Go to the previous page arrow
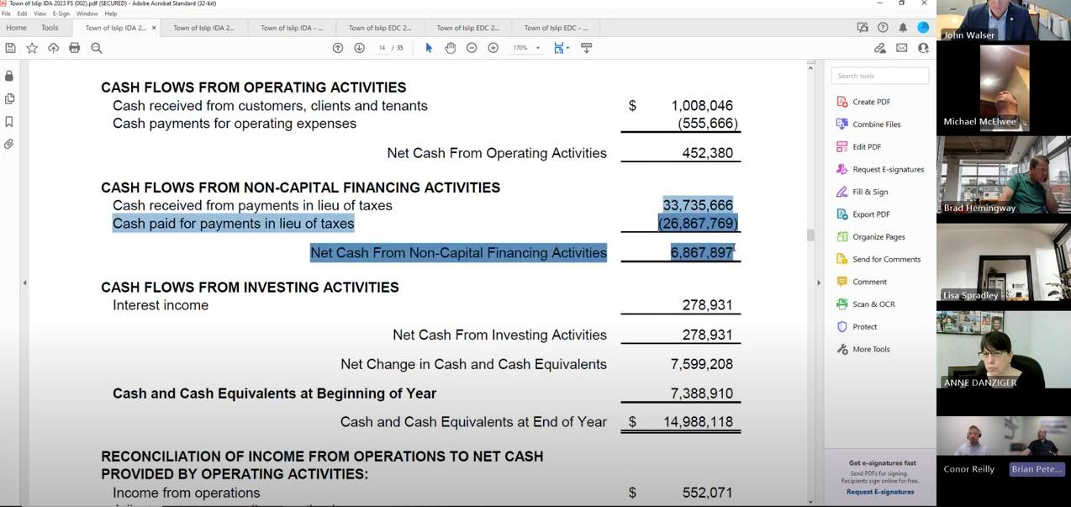1071x507 pixels. 338,48
